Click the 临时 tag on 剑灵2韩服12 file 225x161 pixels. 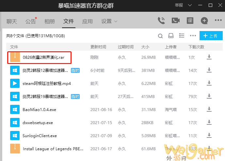click(75, 70)
